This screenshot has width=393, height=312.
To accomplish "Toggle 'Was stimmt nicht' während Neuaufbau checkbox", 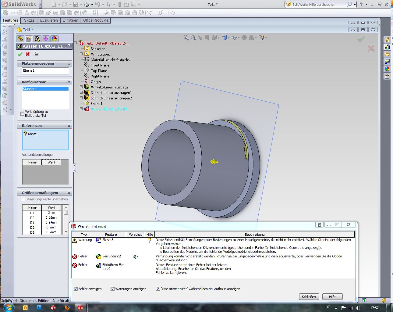I will point(158,289).
